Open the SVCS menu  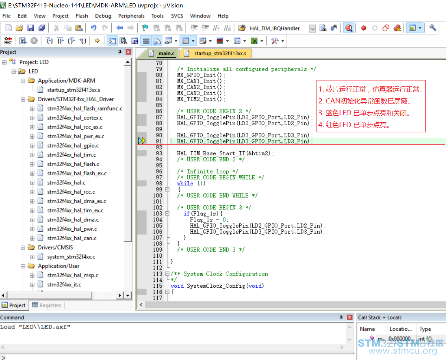[x=177, y=16]
